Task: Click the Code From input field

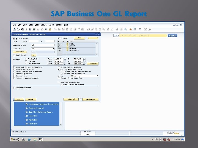Action: pos(34,41)
